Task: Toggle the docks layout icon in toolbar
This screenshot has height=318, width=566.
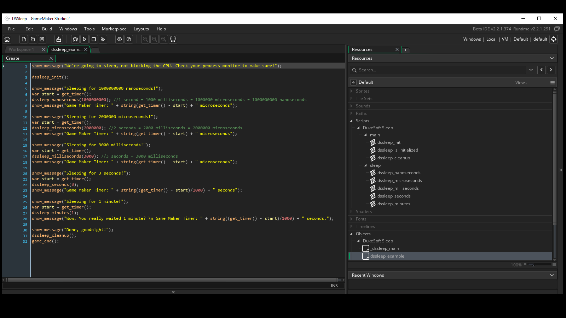Action: 173,39
